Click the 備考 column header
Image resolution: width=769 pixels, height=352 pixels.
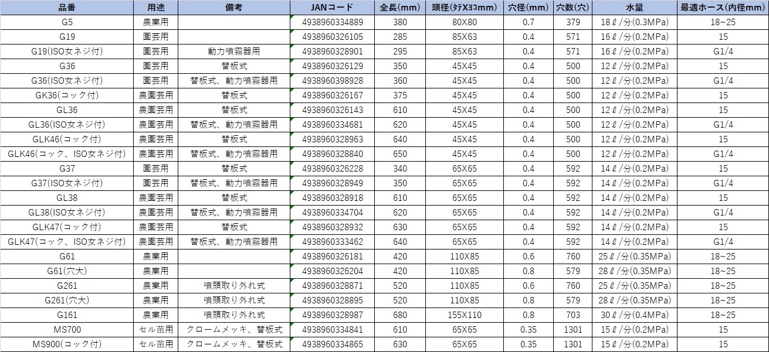coord(233,8)
